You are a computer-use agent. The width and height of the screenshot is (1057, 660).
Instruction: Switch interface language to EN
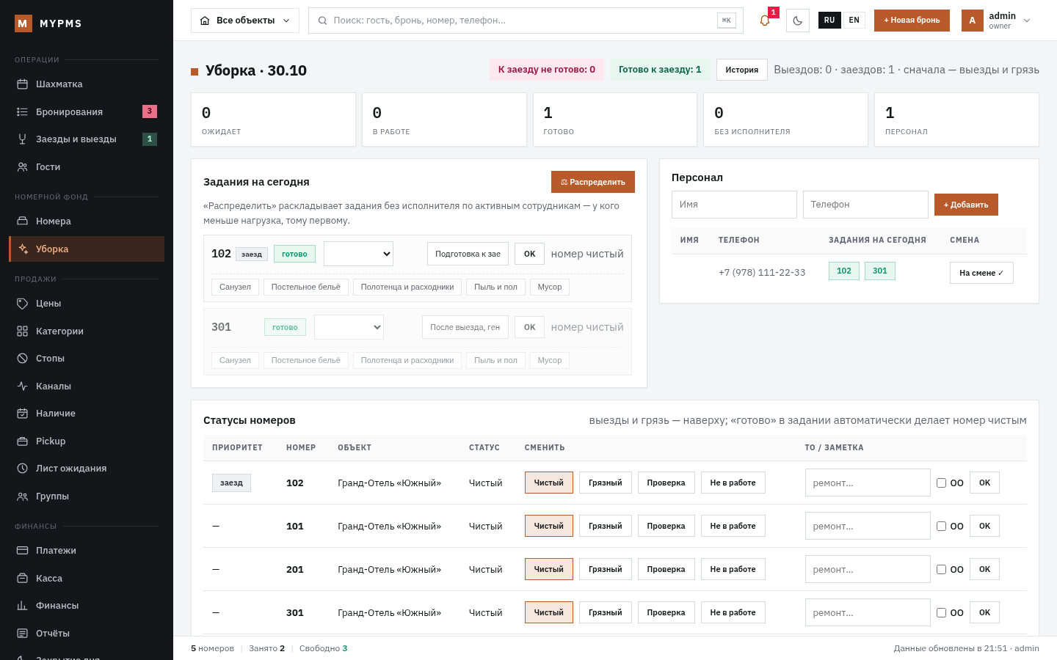coord(854,21)
